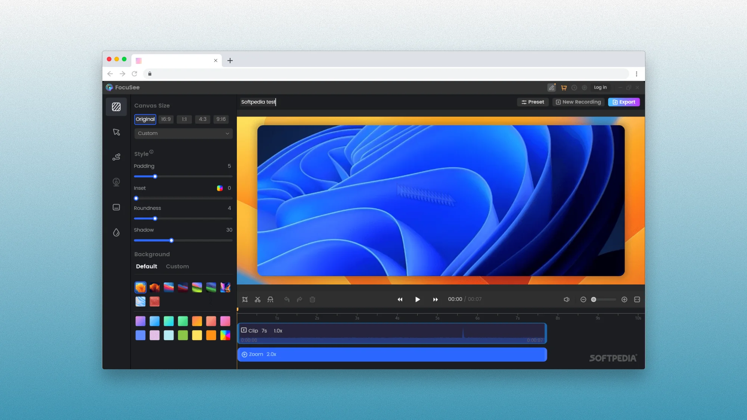The height and width of the screenshot is (420, 747).
Task: Open the camera settings sidebar icon
Action: click(116, 182)
